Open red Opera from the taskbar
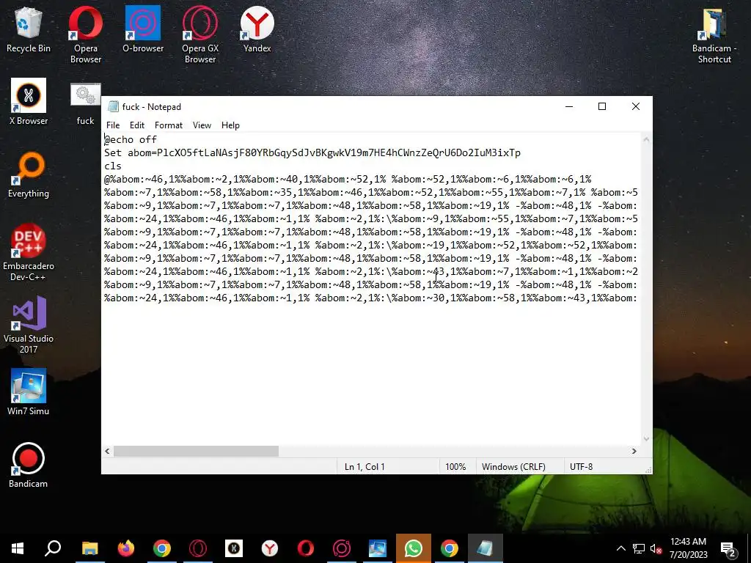Viewport: 751px width, 563px height. click(x=306, y=548)
